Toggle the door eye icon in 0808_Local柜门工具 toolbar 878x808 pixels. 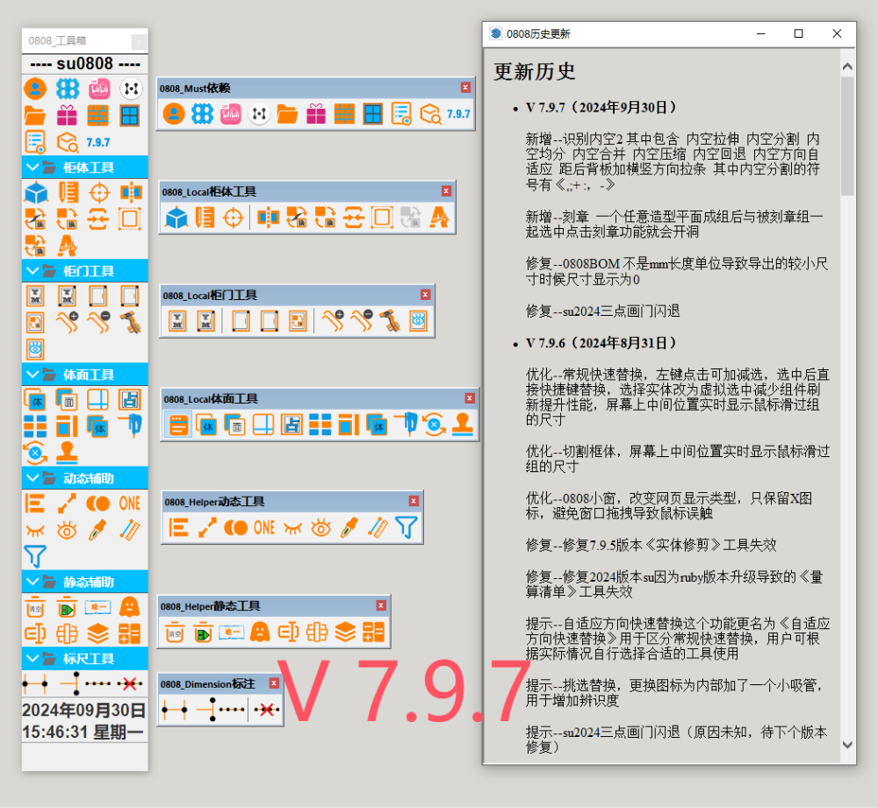pyautogui.click(x=418, y=321)
